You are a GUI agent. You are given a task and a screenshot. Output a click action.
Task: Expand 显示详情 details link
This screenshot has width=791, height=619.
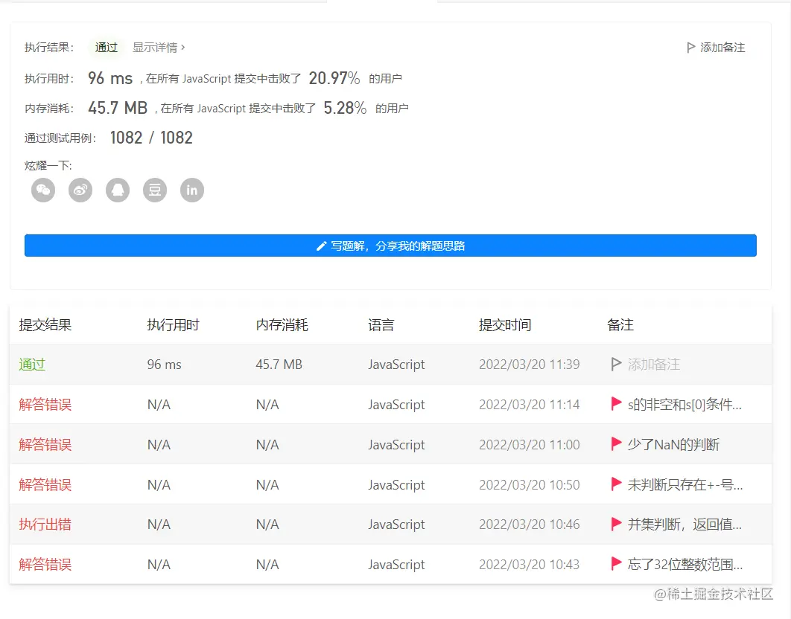click(159, 48)
